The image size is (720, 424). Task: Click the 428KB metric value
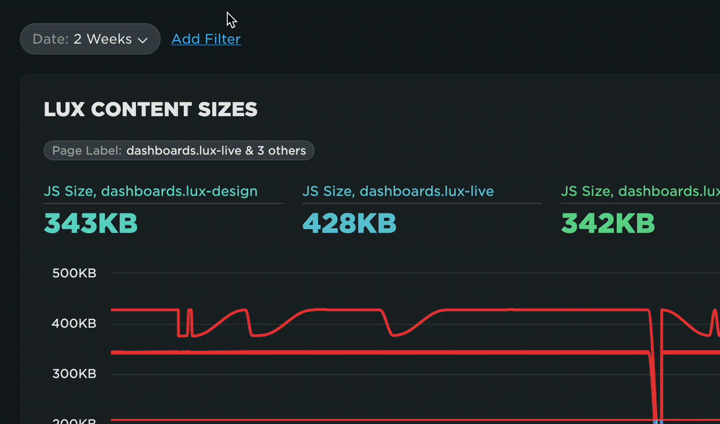[x=349, y=223]
